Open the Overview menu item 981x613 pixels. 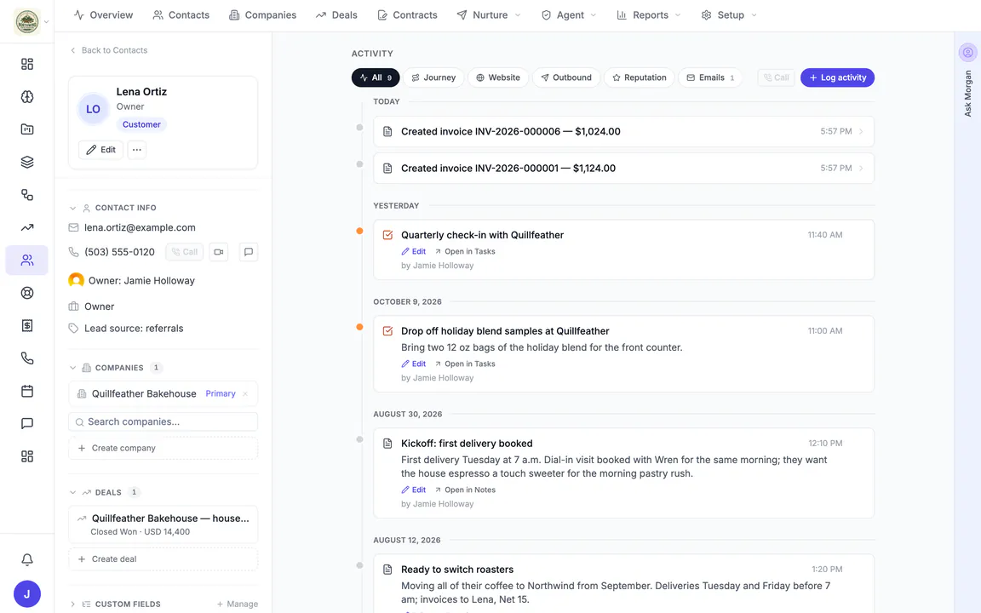(103, 15)
